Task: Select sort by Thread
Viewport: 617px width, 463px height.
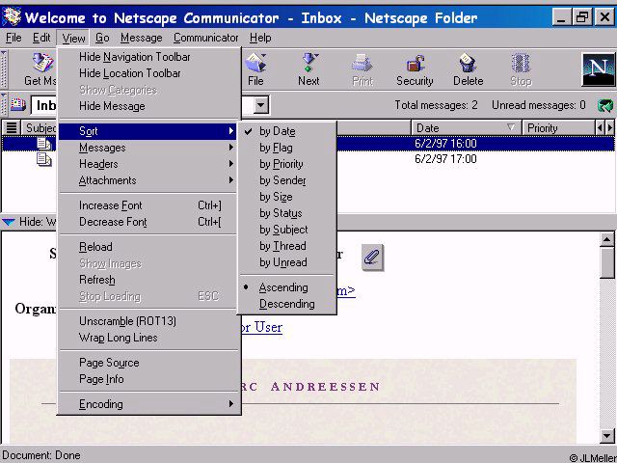Action: coord(287,246)
